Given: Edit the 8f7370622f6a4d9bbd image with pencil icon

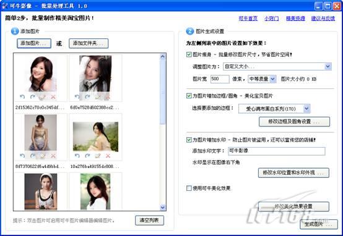Looking at the screenshot, I should click(43, 156).
